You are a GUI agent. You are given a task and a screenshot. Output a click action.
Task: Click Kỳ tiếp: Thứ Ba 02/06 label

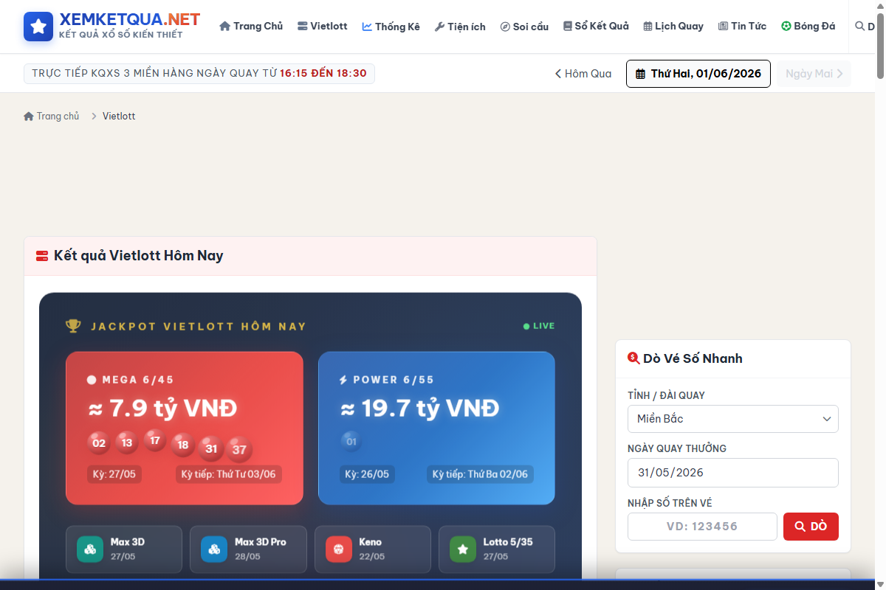pos(481,474)
